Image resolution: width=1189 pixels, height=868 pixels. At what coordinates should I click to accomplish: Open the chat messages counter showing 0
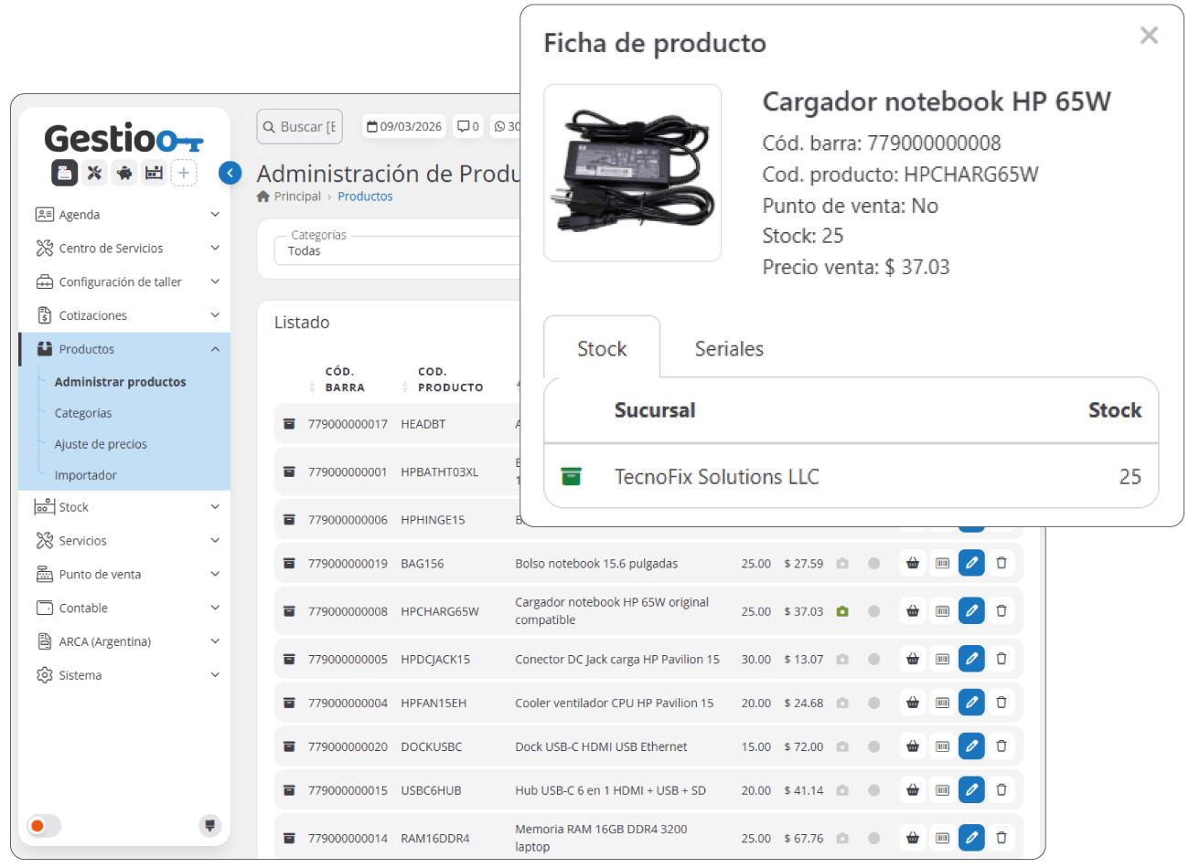pos(468,127)
